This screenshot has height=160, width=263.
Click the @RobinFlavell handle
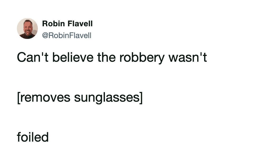(67, 35)
